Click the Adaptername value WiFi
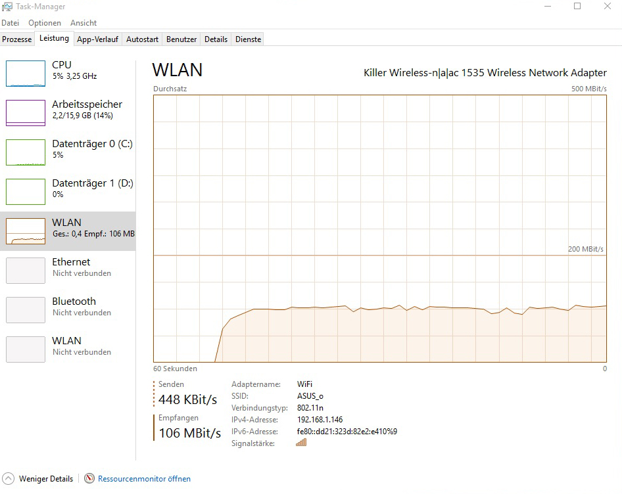Screen dimensions: 622x494 point(304,384)
